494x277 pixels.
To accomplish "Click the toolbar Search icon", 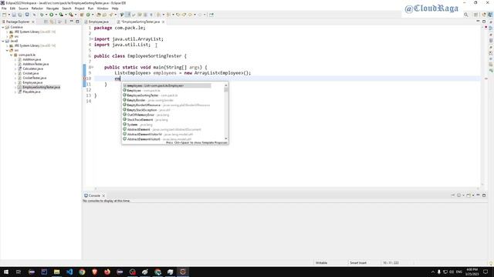I will [x=111, y=15].
